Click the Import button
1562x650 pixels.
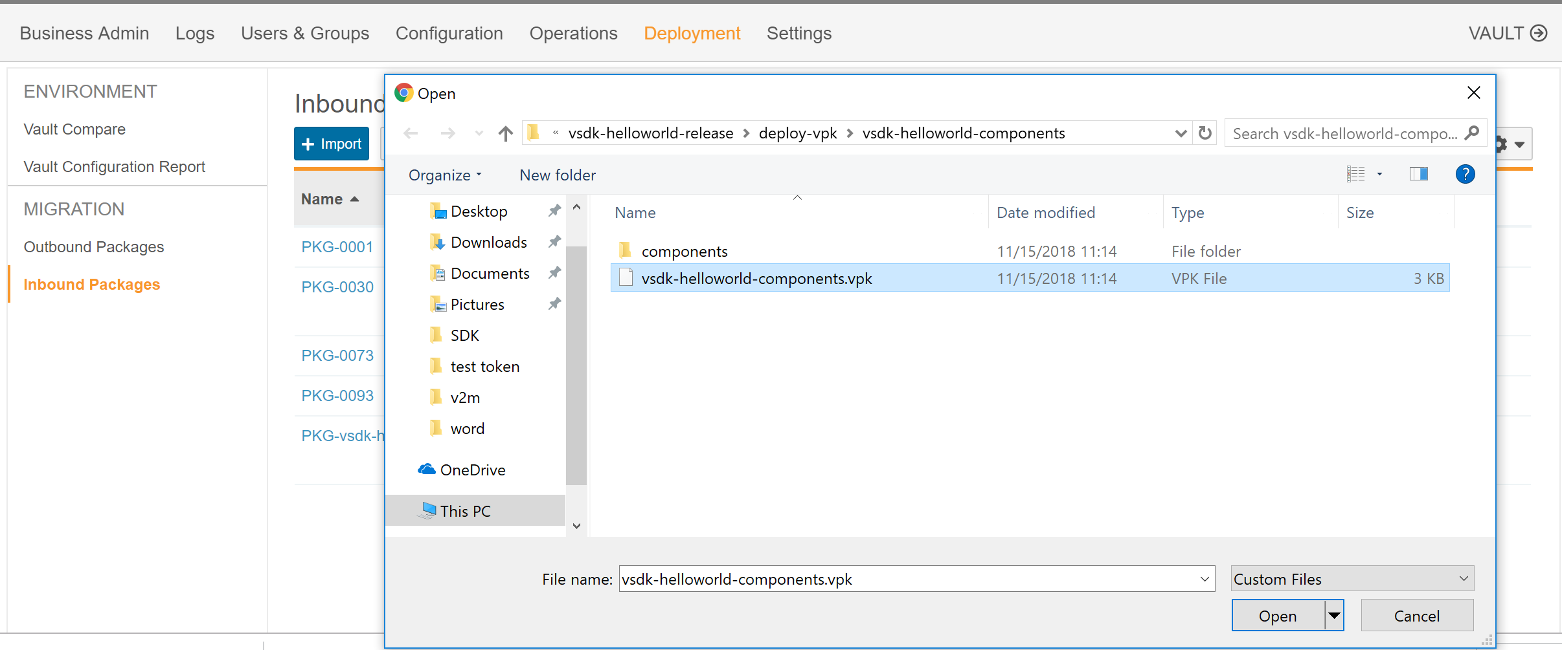click(x=332, y=144)
